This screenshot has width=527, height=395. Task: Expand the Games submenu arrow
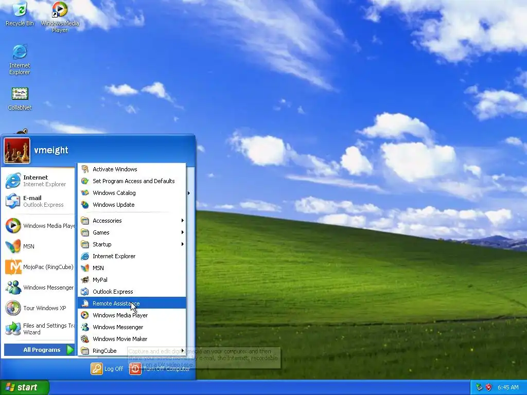click(183, 232)
